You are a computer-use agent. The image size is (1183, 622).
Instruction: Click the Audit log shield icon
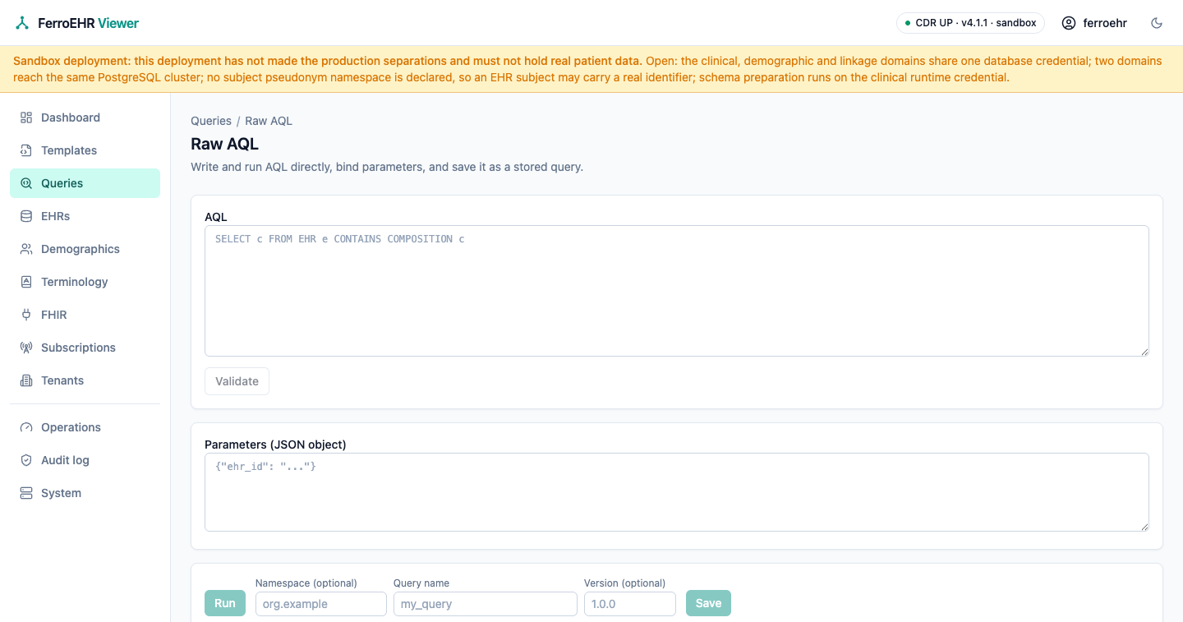[x=26, y=460]
